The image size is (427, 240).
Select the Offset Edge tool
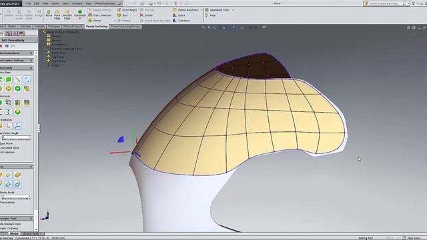29,15
